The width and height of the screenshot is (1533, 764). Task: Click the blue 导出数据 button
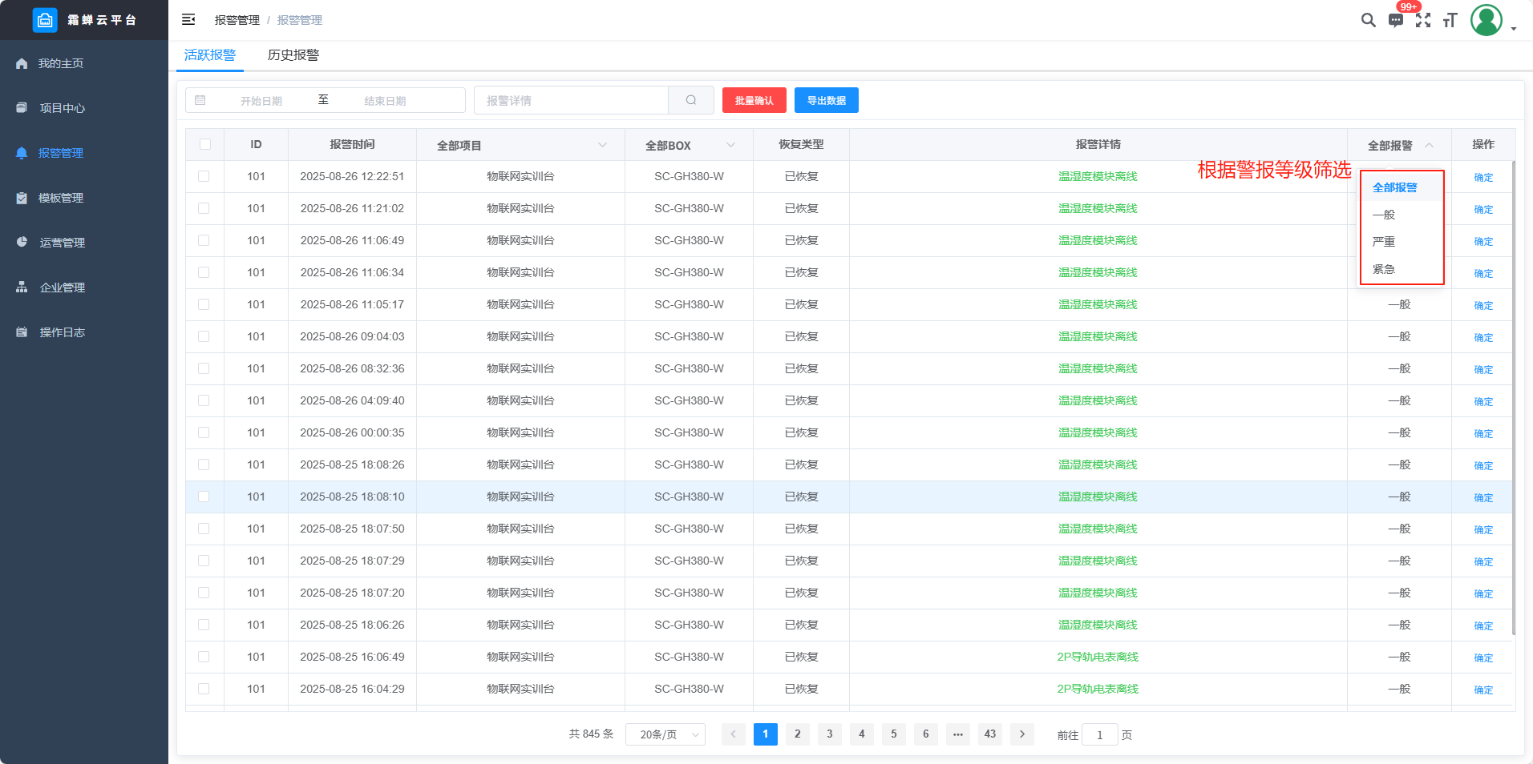coord(826,101)
